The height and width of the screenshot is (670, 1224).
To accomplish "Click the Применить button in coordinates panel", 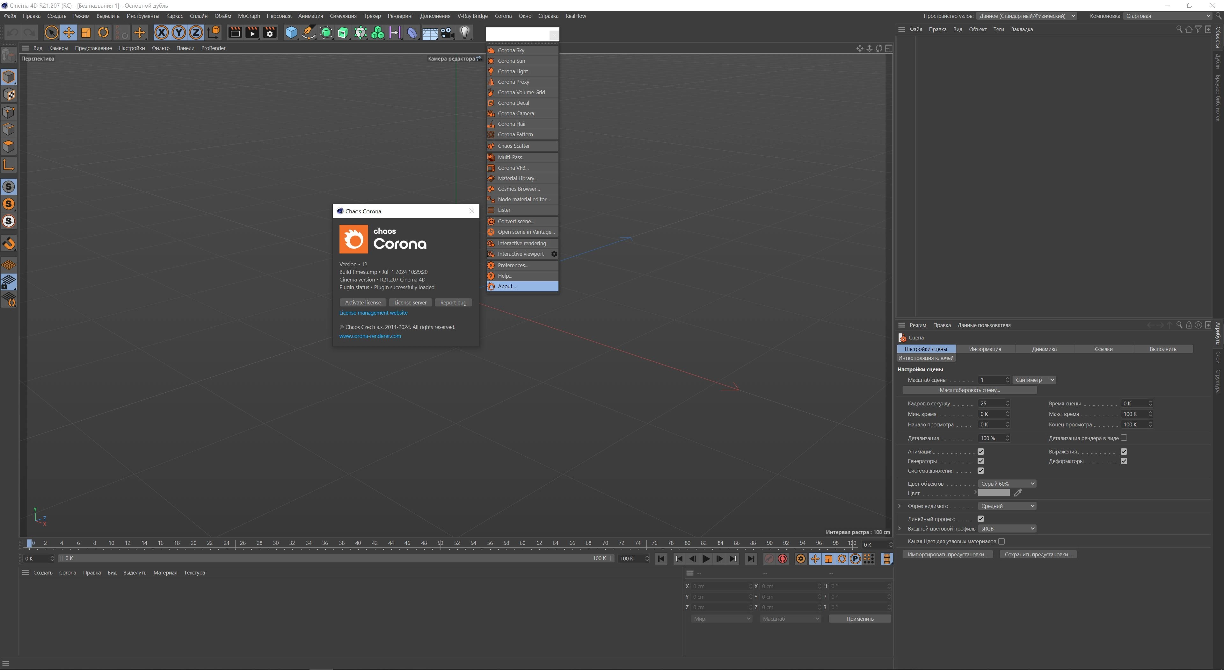I will (x=860, y=619).
